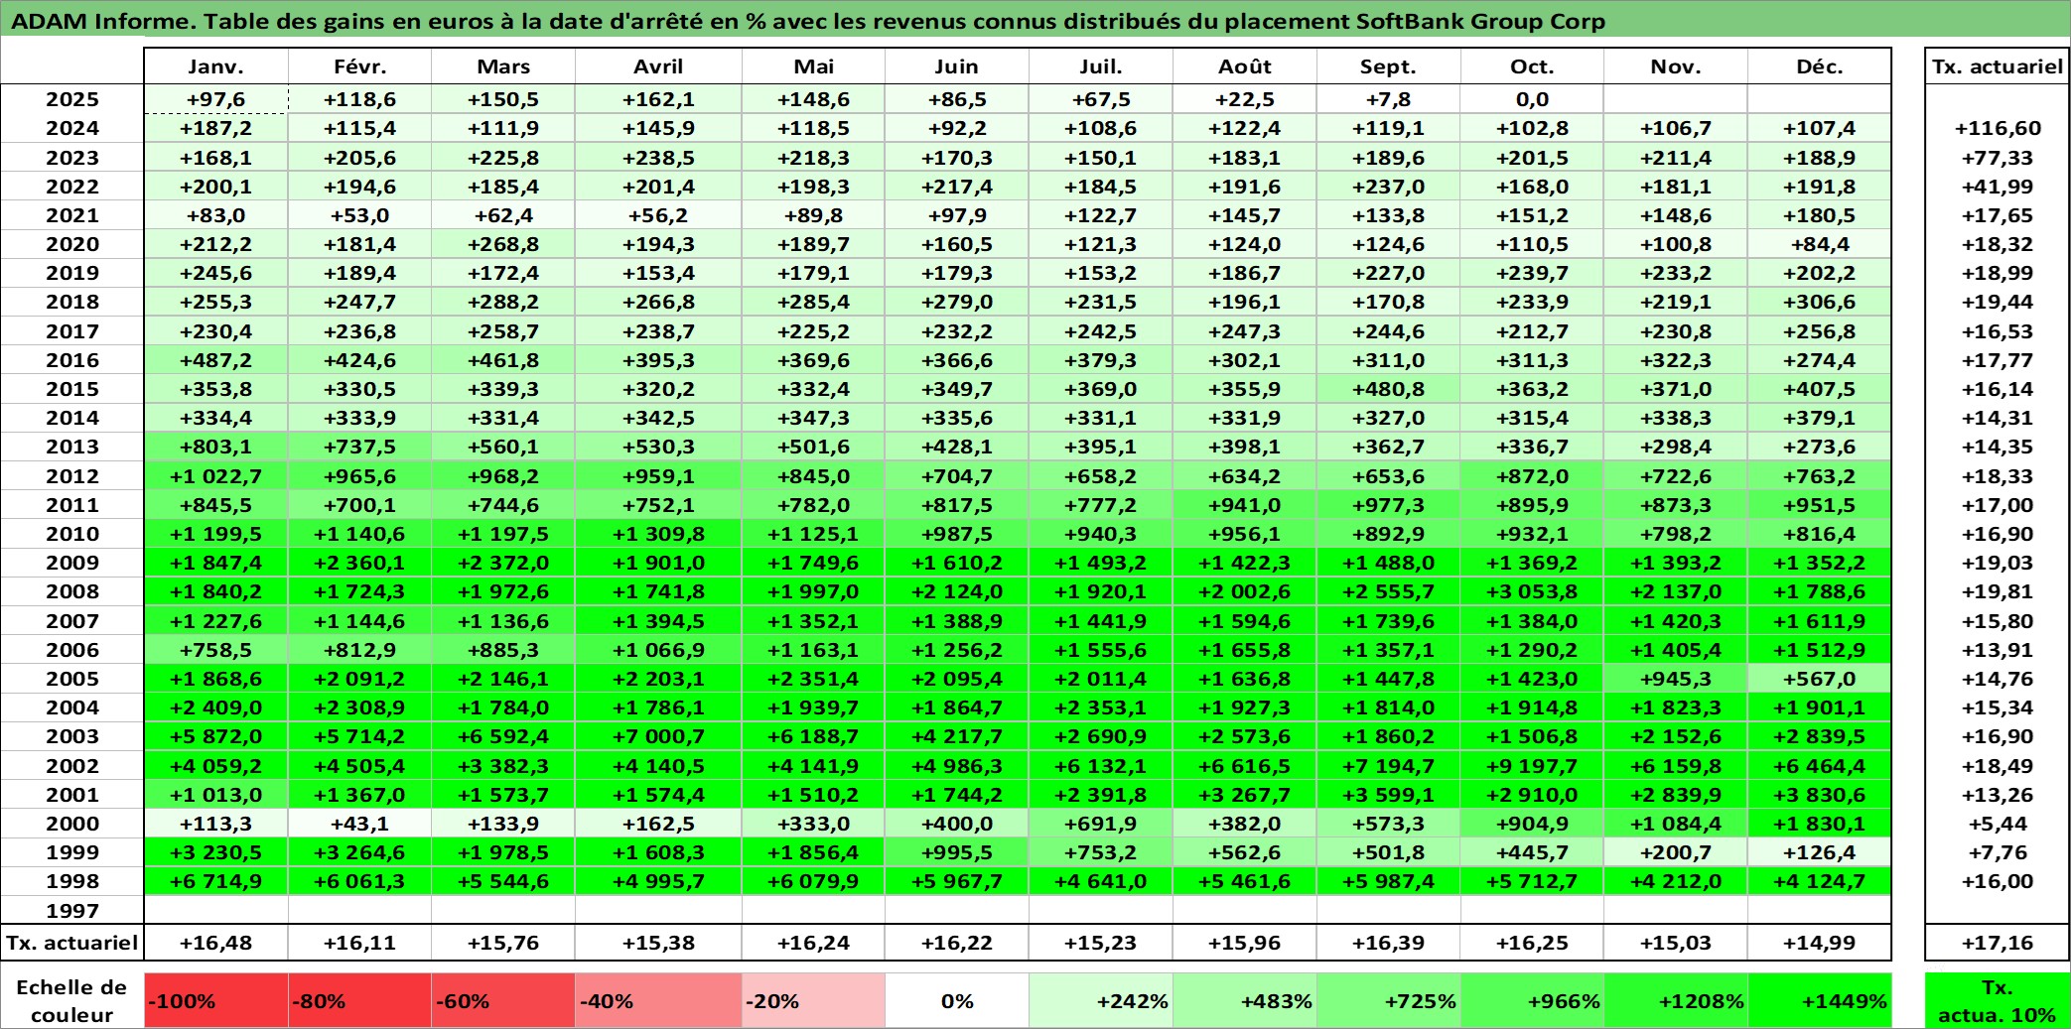Viewport: 2071px width, 1029px height.
Task: Select cell value +268,8
Action: click(x=503, y=244)
